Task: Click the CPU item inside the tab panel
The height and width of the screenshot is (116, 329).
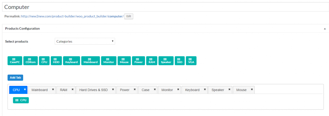Action: pyautogui.click(x=21, y=100)
